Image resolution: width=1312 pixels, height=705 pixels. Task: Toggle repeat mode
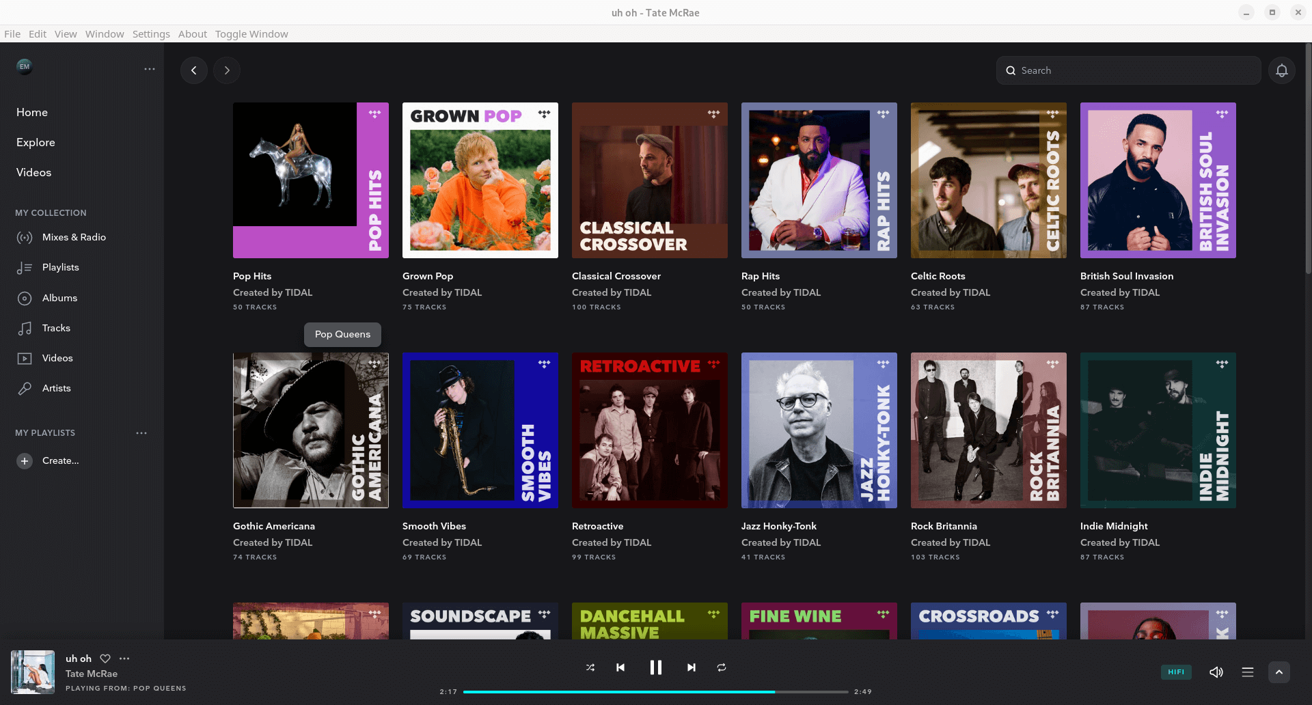pos(722,667)
